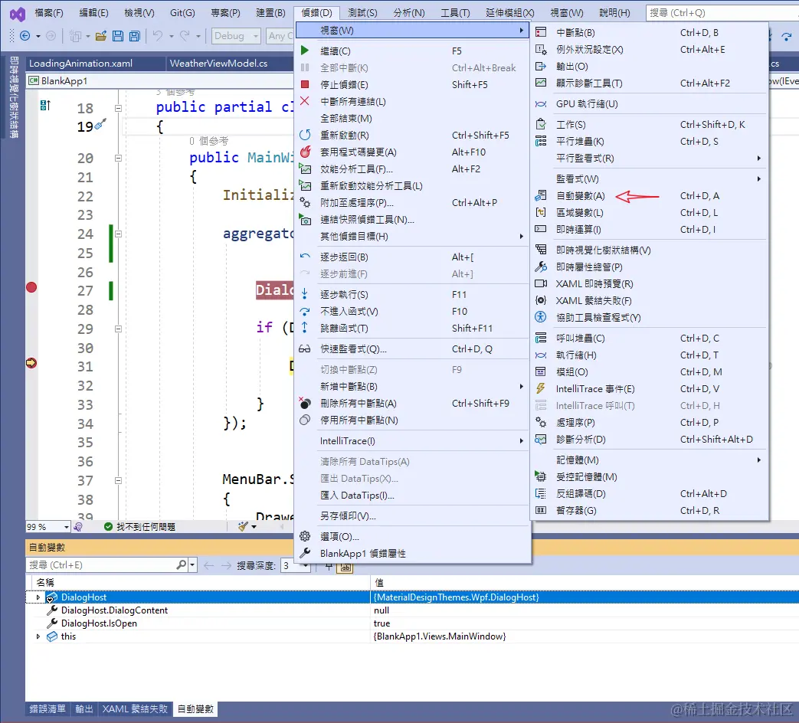The width and height of the screenshot is (799, 723).
Task: Switch to the 輸出 panel at the bottom
Action: click(84, 710)
